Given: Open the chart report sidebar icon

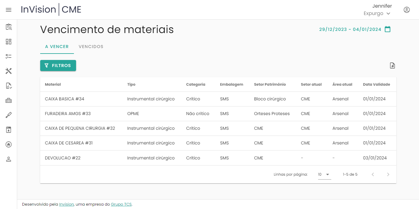Looking at the screenshot, I should tap(9, 86).
